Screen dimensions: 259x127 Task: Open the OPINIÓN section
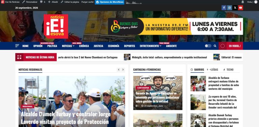coord(38,46)
